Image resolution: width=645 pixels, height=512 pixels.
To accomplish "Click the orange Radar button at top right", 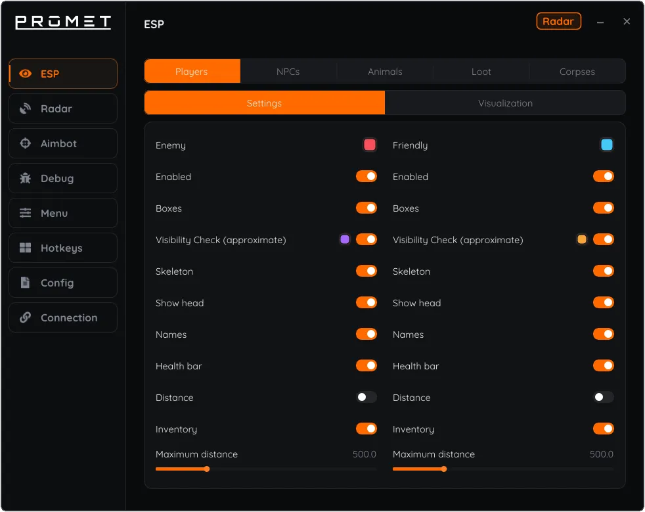I will (x=558, y=22).
